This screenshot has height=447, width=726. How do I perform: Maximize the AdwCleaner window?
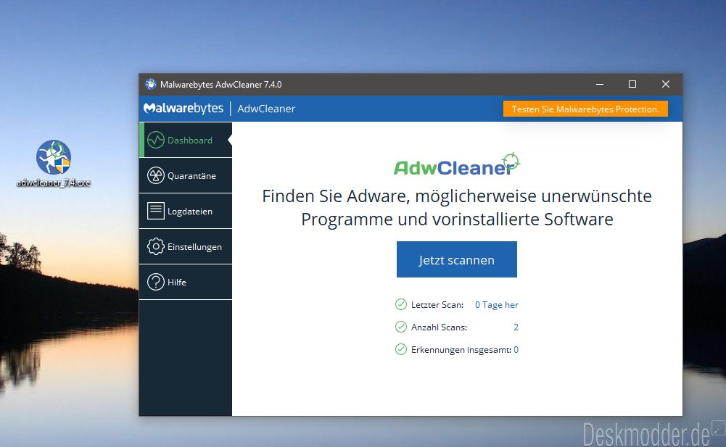pyautogui.click(x=632, y=84)
